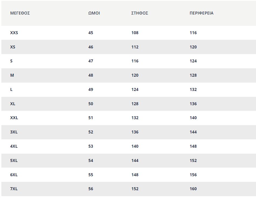
Task: Click chest value 108 in XXS row
Action: 135,33
